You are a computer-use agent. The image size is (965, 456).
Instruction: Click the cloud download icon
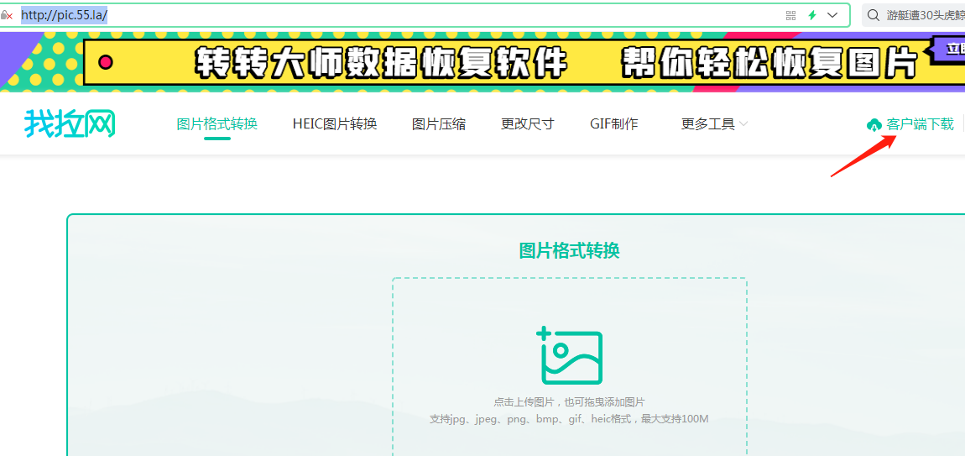coord(874,124)
